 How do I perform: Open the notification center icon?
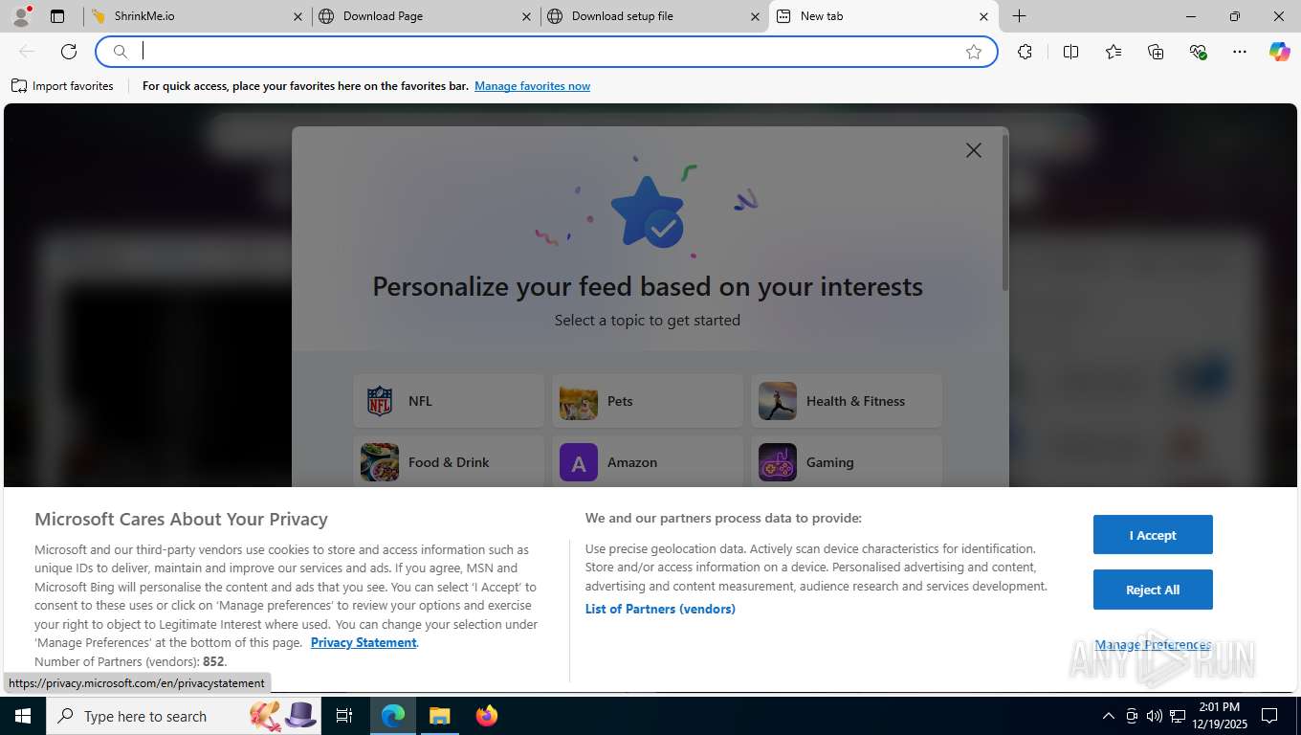pyautogui.click(x=1269, y=716)
